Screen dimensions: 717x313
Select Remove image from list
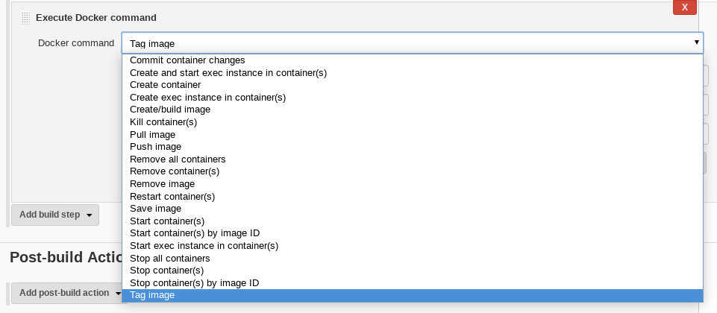pyautogui.click(x=413, y=184)
